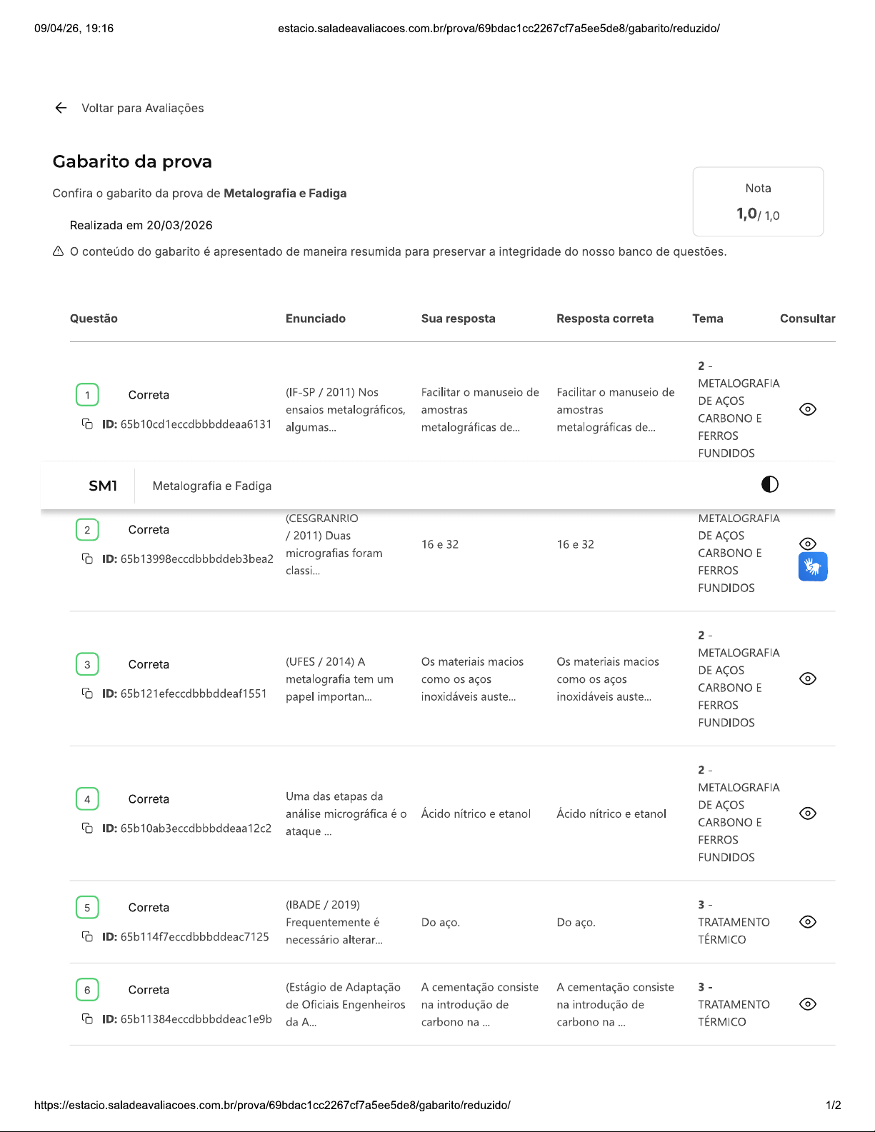This screenshot has height=1132, width=875.
Task: Toggle the high contrast mode icon
Action: click(769, 485)
